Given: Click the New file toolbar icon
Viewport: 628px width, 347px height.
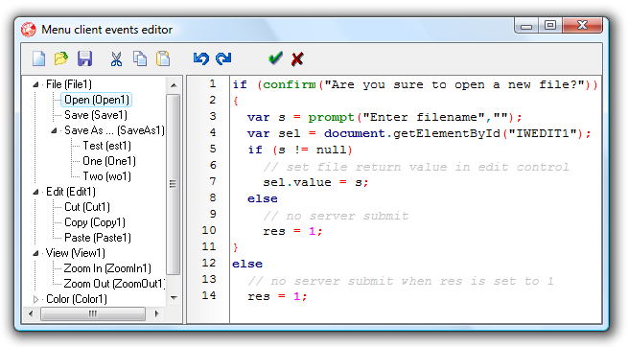Looking at the screenshot, I should tap(39, 58).
